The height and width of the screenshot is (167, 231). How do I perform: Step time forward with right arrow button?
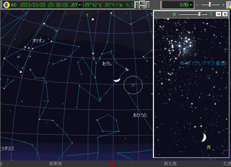pyautogui.click(x=147, y=5)
